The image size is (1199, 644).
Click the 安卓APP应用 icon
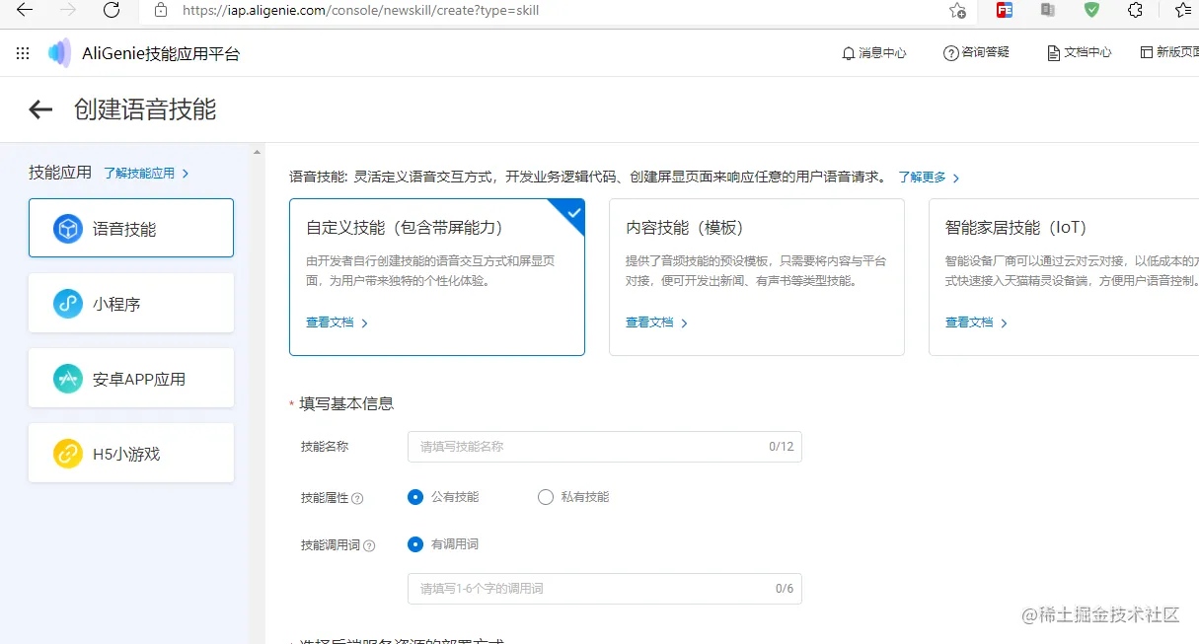pos(68,379)
